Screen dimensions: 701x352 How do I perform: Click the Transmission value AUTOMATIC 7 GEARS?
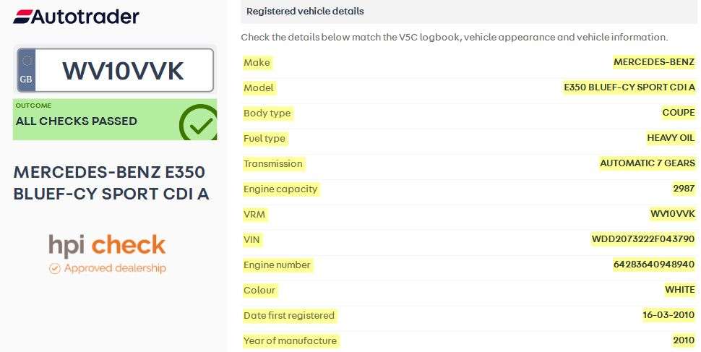coord(647,163)
